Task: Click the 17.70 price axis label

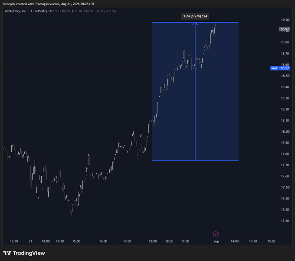Action: point(285,165)
